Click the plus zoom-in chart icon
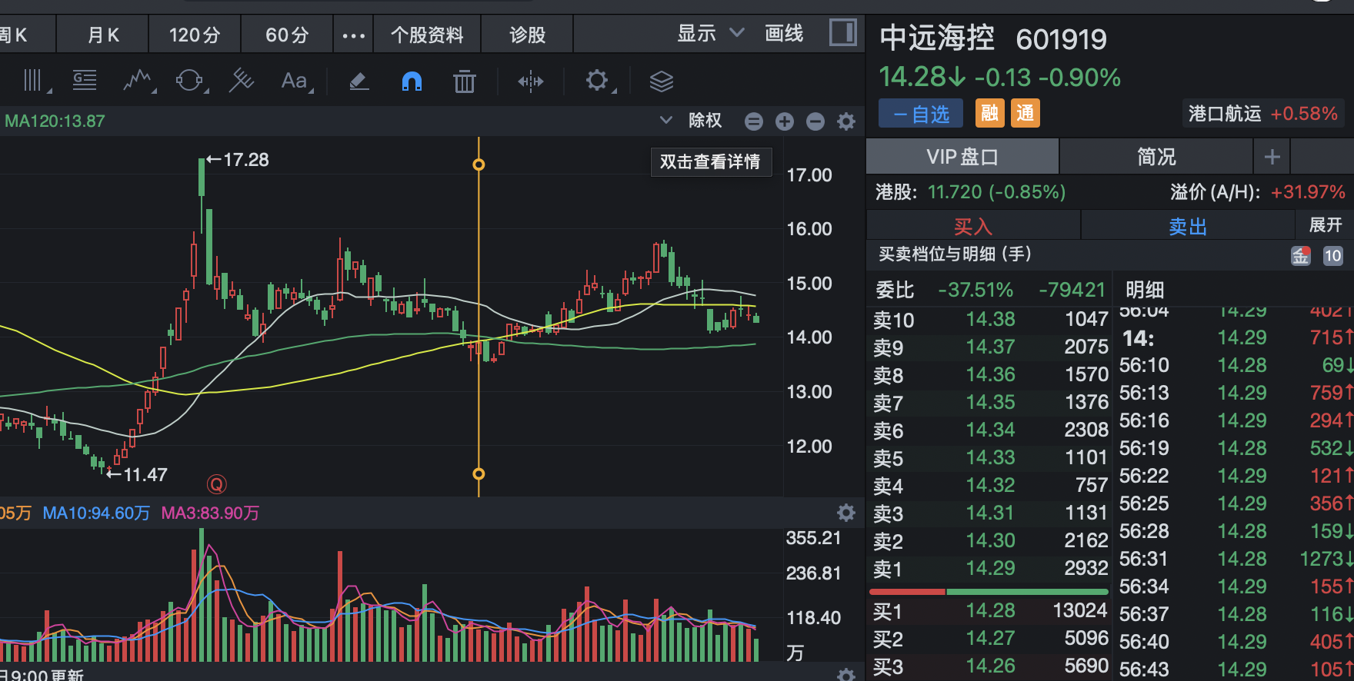The height and width of the screenshot is (681, 1354). 785,121
